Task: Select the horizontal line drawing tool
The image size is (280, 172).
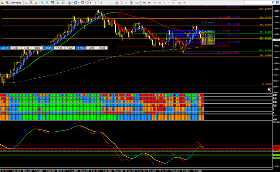Action: click(x=107, y=3)
